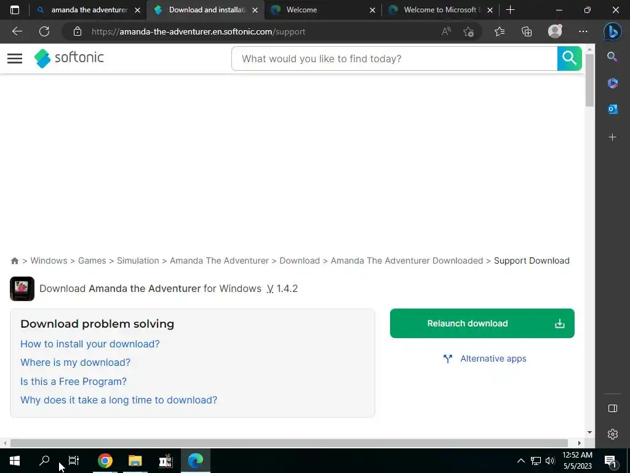630x473 pixels.
Task: Toggle the sidebar panel layout icon
Action: tap(612, 408)
